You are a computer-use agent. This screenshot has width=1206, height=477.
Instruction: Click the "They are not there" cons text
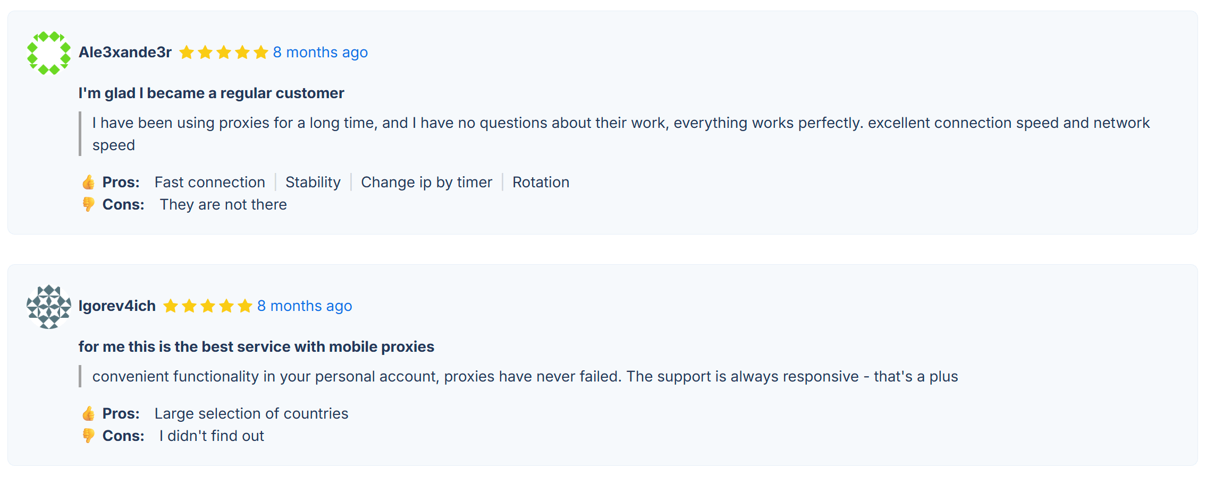pos(223,205)
